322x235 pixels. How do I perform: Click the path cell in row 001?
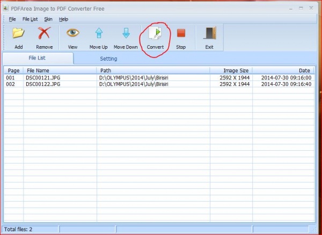point(134,78)
